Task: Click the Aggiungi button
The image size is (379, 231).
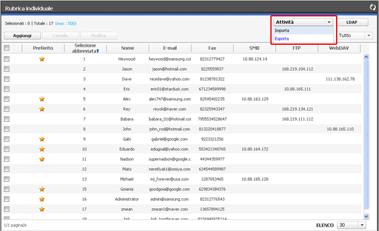Action: (x=22, y=36)
